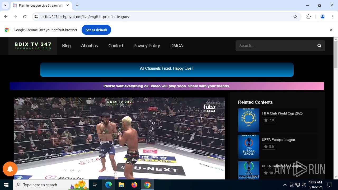Screen dimensions: 338x190
Task: Open the About us page
Action: click(90, 46)
